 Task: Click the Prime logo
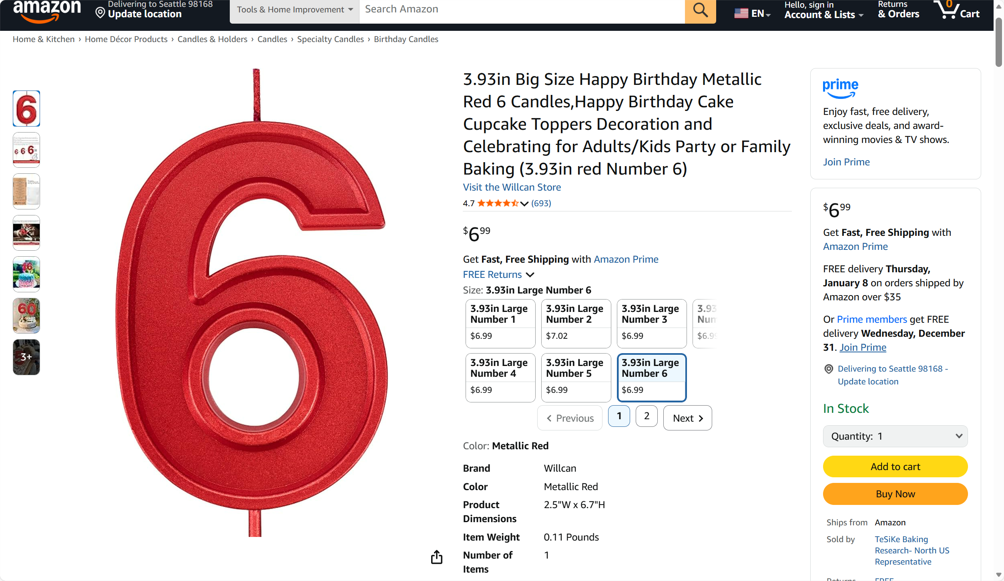[840, 88]
